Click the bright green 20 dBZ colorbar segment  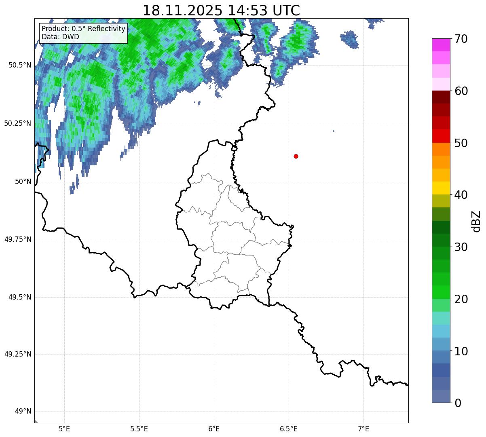tap(441, 292)
